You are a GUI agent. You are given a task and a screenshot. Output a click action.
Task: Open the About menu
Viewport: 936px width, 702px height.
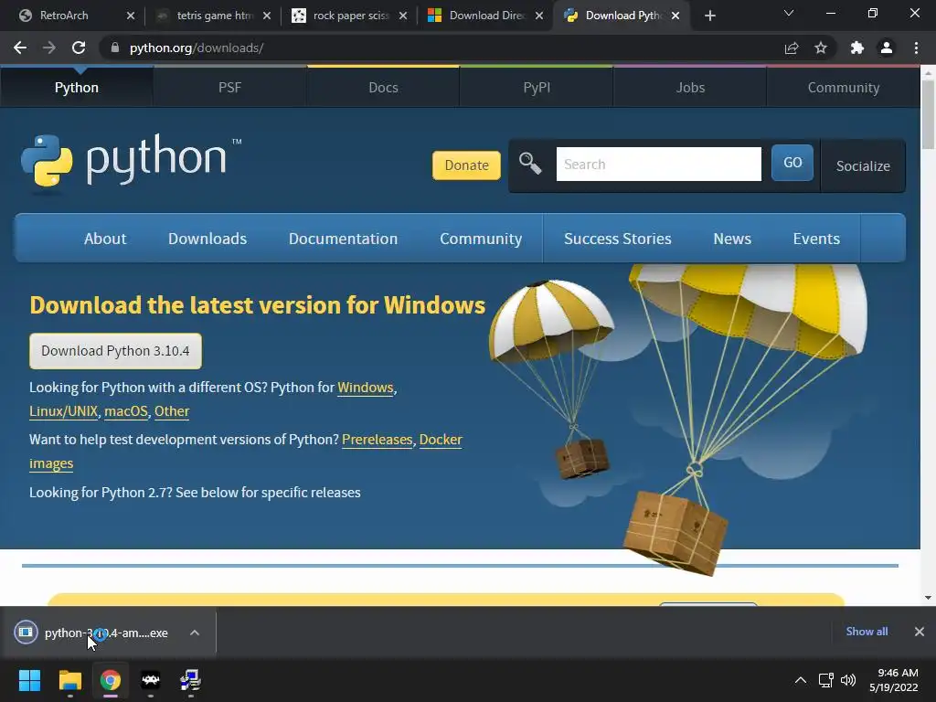(x=105, y=239)
